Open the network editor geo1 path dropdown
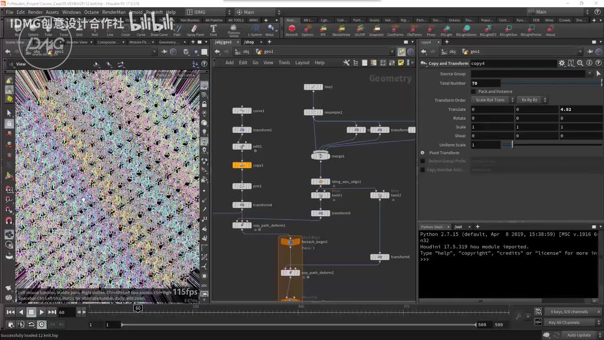This screenshot has width=604, height=340. click(392, 51)
